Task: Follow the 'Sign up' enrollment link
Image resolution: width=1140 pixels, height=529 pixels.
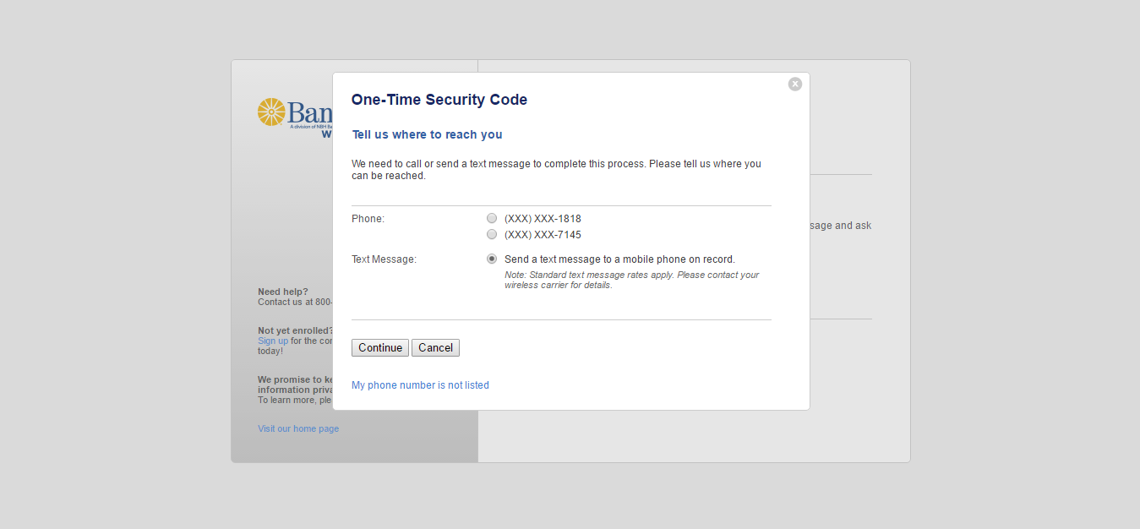Action: (273, 341)
